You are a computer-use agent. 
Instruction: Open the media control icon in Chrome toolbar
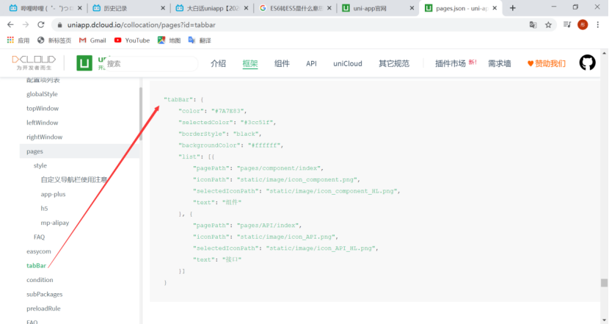point(567,25)
